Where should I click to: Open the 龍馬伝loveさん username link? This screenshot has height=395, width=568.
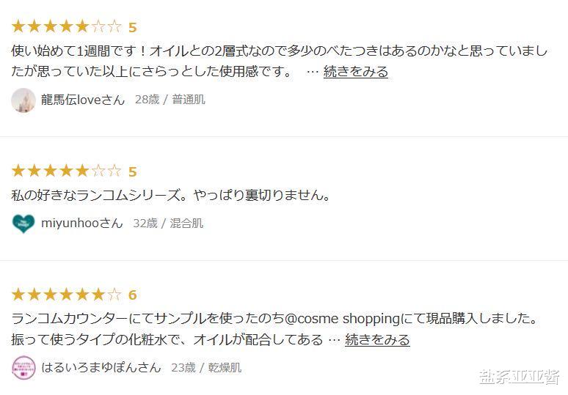click(83, 100)
